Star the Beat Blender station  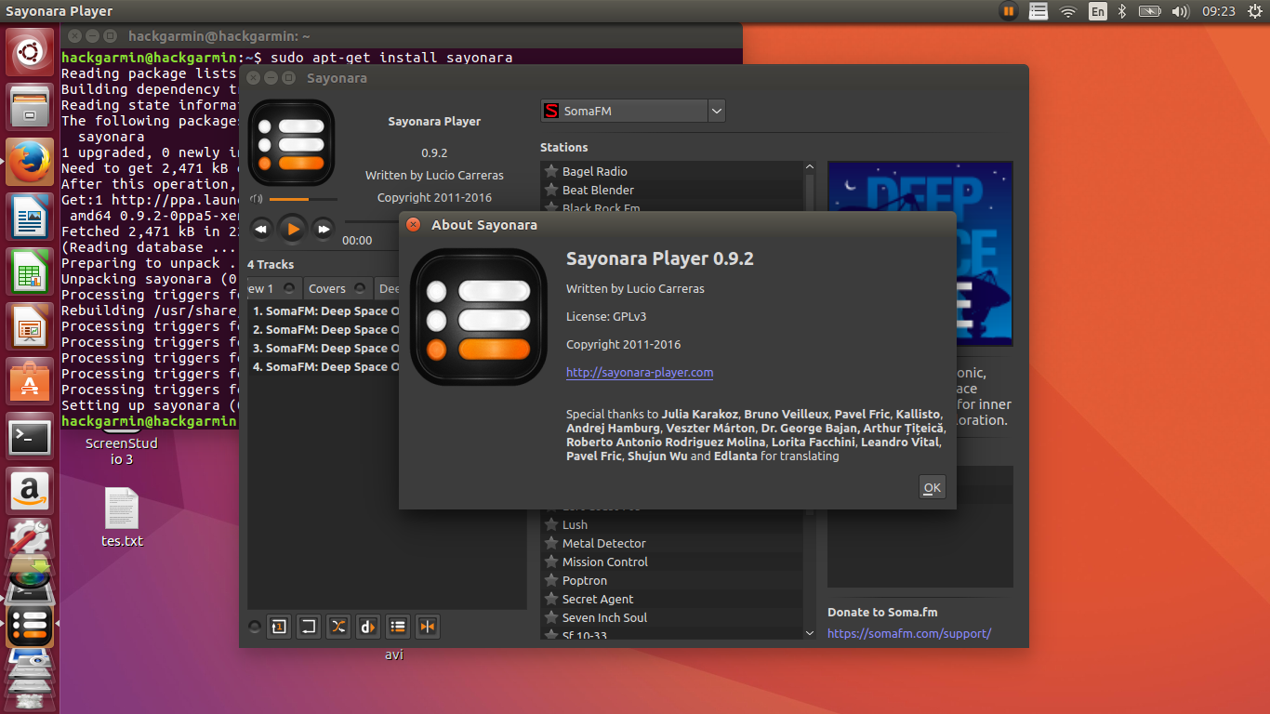551,190
